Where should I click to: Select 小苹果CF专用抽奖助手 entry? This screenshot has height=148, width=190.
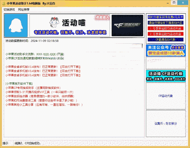[x=33, y=88]
